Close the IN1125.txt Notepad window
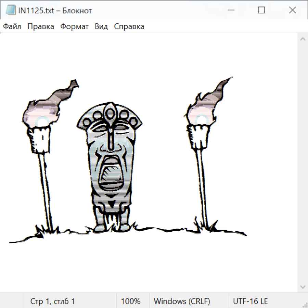The height and width of the screenshot is (308, 308). 292,10
